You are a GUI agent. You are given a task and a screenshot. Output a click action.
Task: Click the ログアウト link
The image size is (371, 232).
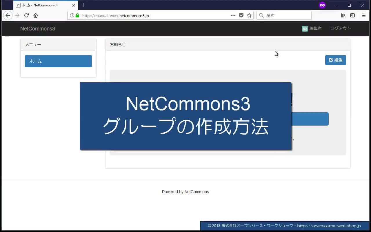pos(341,28)
